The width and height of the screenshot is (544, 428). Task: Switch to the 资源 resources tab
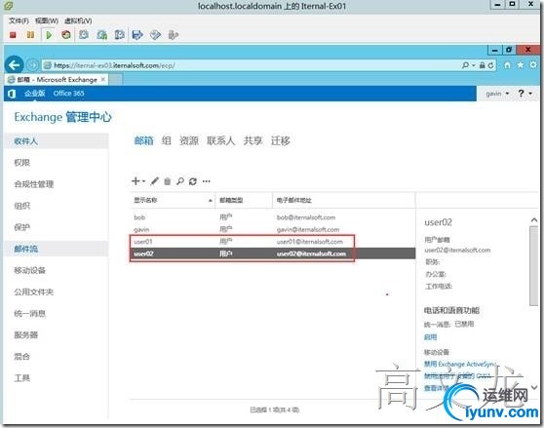(189, 140)
